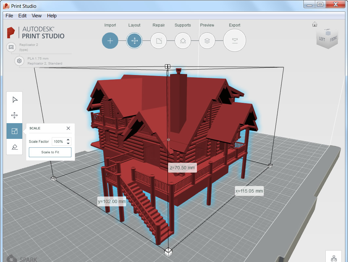Screen dimensions: 348x262
Task: Switch to the Preview stage
Action: pyautogui.click(x=207, y=41)
